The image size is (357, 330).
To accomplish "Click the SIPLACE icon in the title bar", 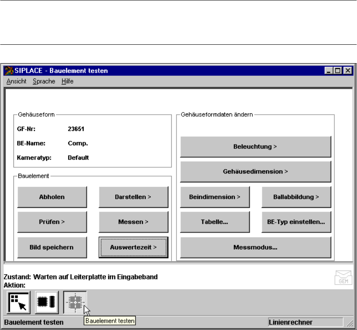I will (9, 71).
